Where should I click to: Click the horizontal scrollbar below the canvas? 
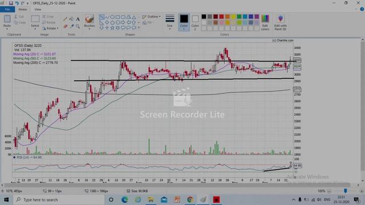tap(177, 185)
